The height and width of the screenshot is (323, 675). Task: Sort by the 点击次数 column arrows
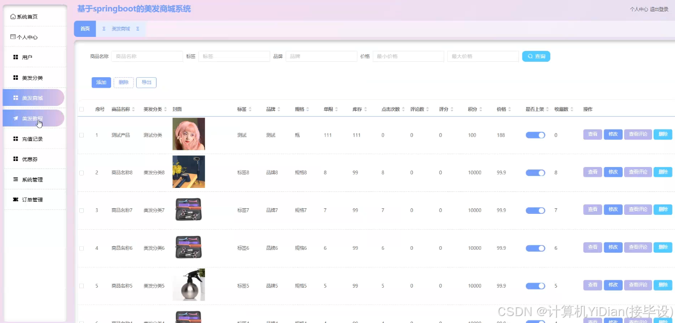[403, 109]
